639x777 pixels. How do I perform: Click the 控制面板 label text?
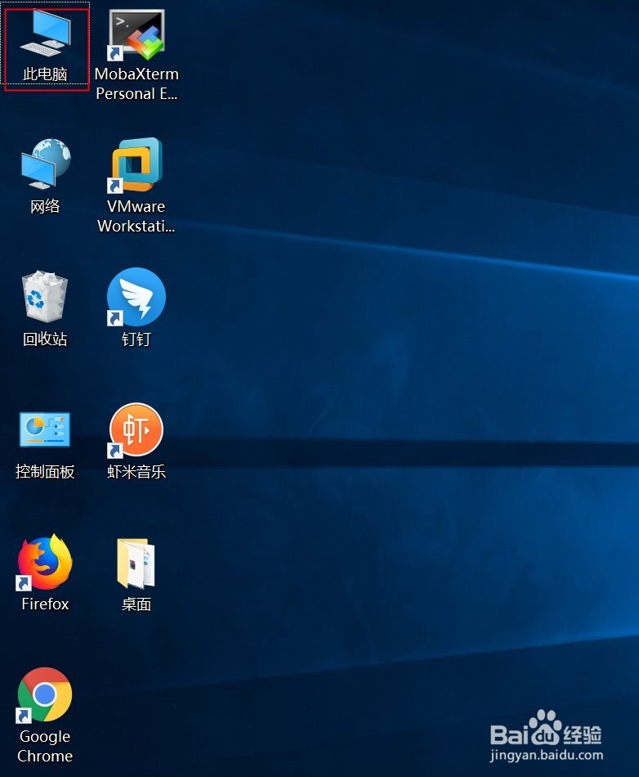45,471
